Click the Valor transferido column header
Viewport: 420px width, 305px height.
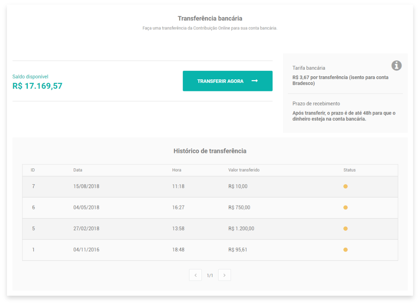point(244,170)
